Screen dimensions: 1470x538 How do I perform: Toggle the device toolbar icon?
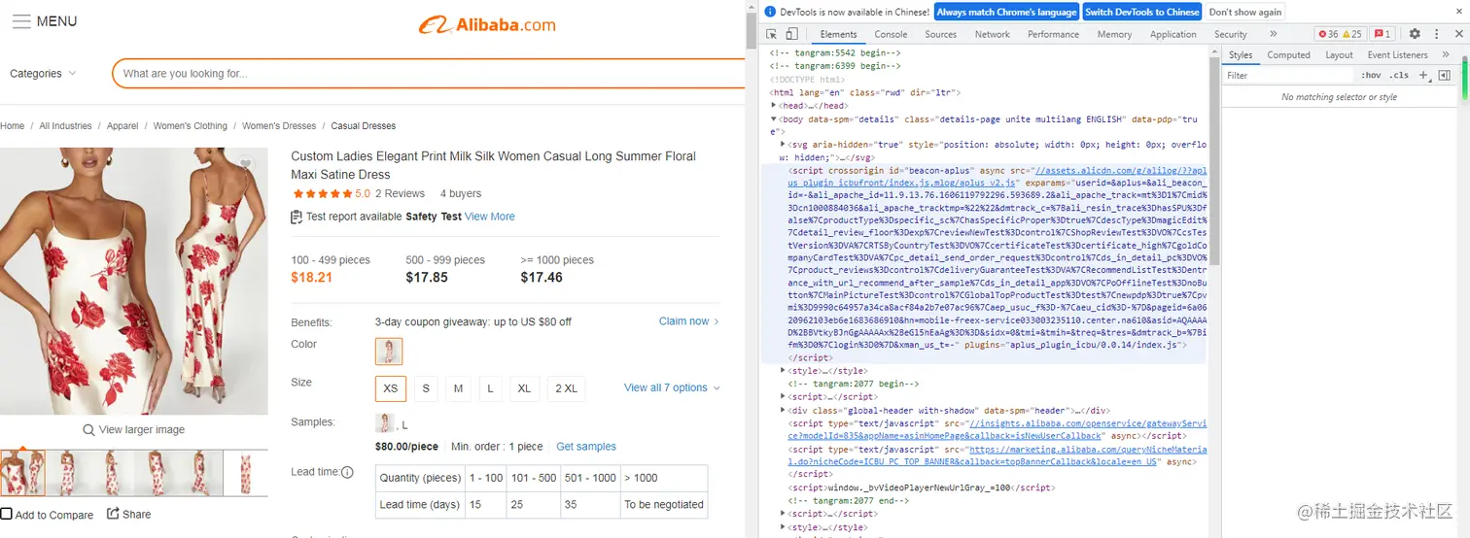pyautogui.click(x=791, y=34)
